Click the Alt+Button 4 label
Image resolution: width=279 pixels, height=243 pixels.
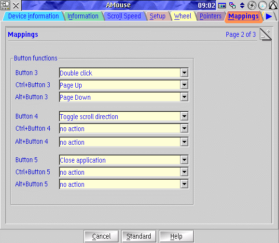click(x=32, y=142)
